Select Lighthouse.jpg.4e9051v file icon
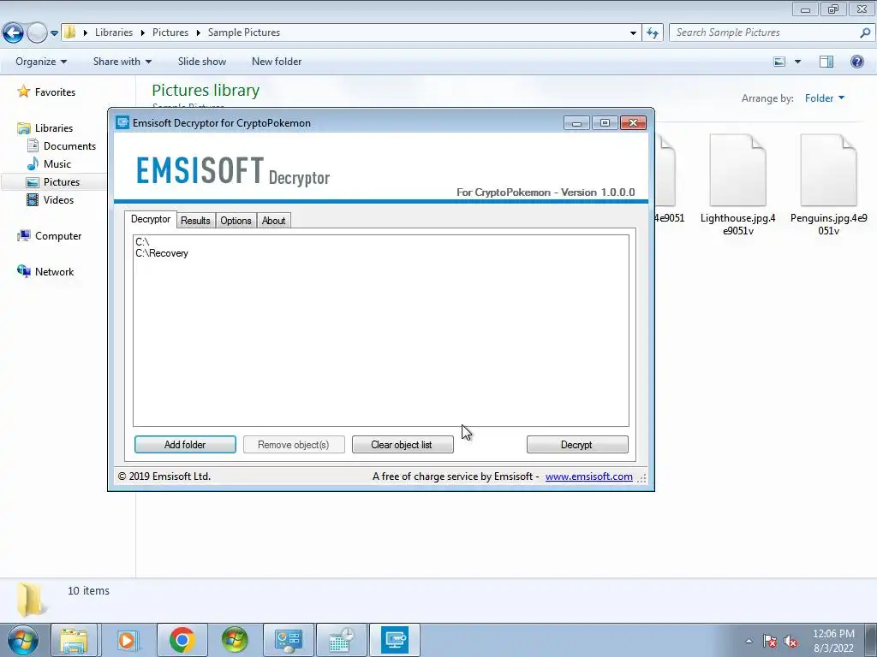This screenshot has height=657, width=877. [x=737, y=170]
